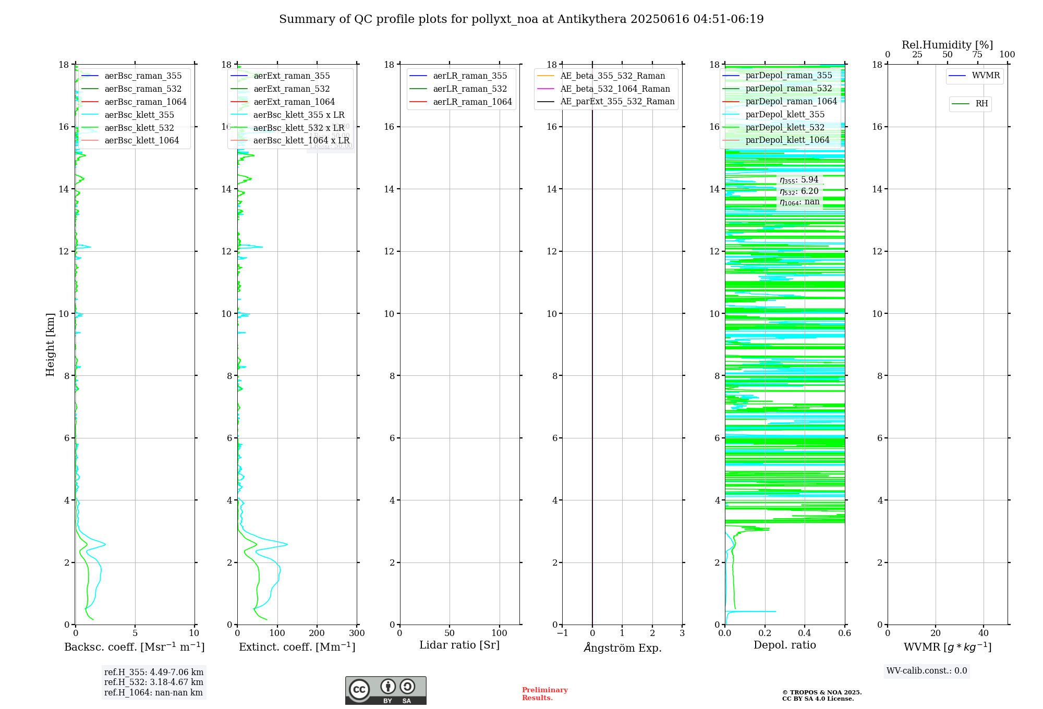Click legend entry aerExt_raman_1064

click(x=283, y=102)
